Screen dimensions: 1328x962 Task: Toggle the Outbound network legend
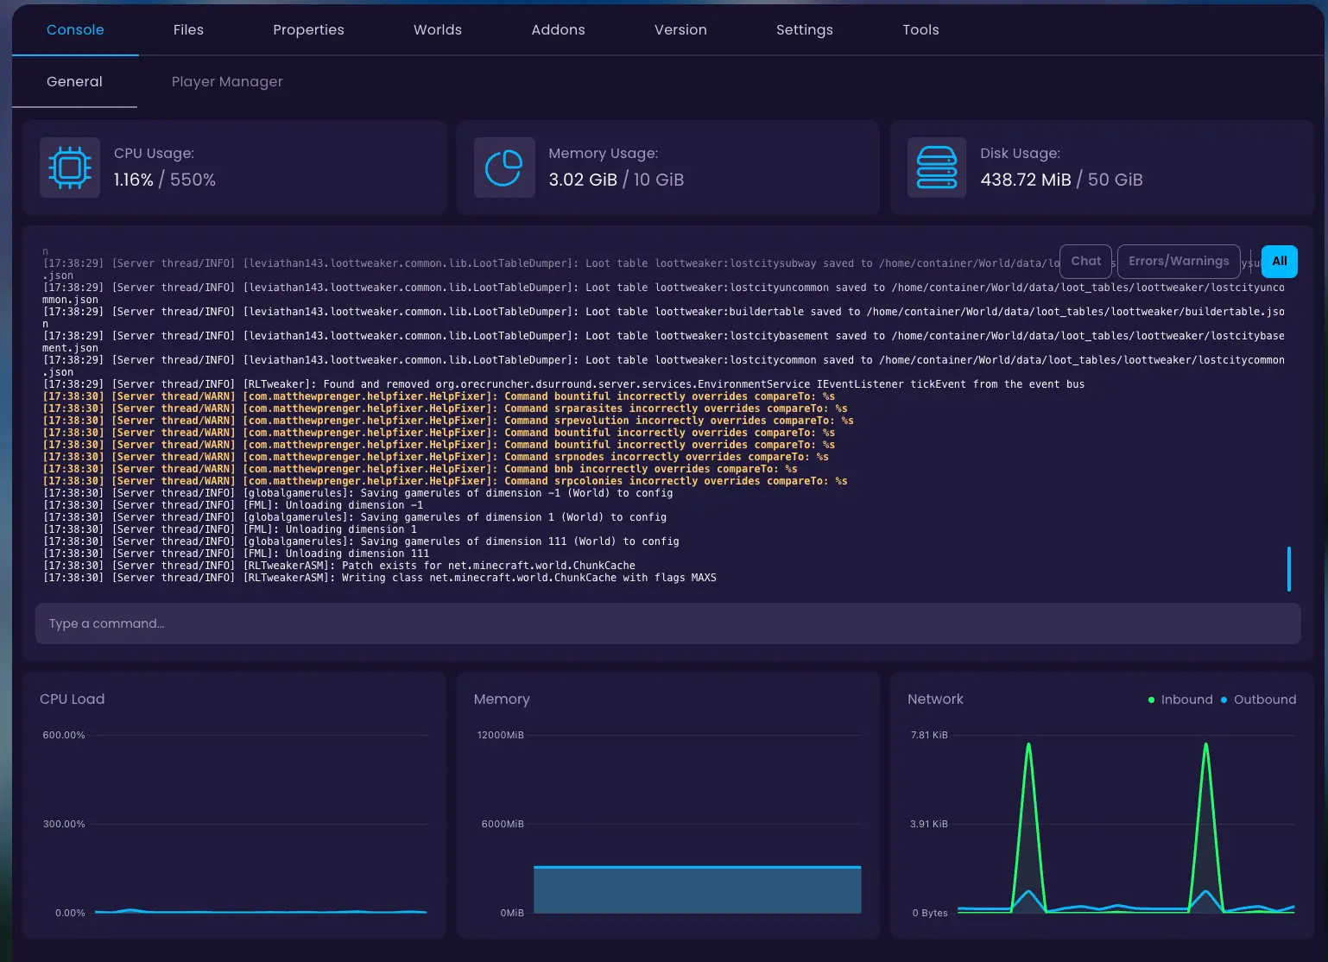(1258, 699)
